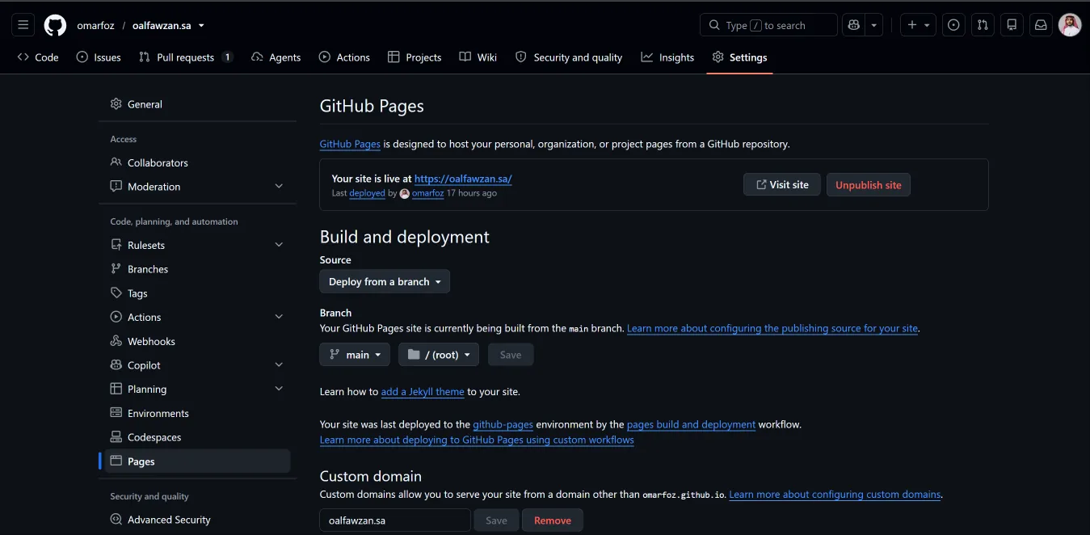Open the create new plus dropdown
Screen dimensions: 1090x535
(x=918, y=25)
